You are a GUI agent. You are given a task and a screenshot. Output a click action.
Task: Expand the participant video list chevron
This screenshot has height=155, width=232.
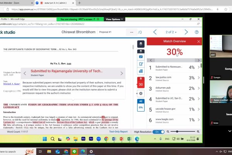click(229, 131)
